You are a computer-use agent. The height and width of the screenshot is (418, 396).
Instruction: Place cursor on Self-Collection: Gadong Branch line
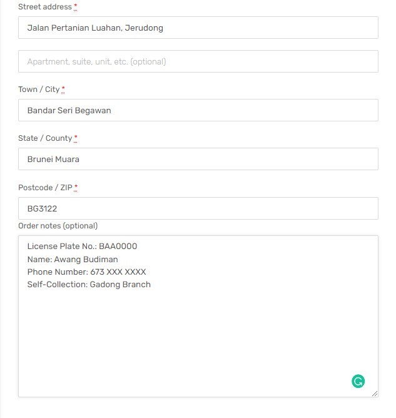pyautogui.click(x=89, y=285)
